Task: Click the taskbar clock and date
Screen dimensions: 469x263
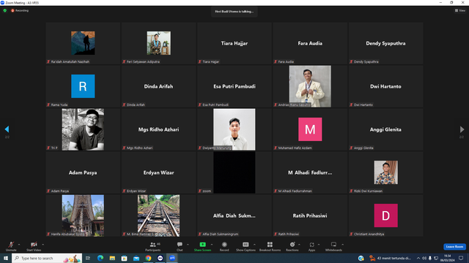Action: tap(448, 258)
